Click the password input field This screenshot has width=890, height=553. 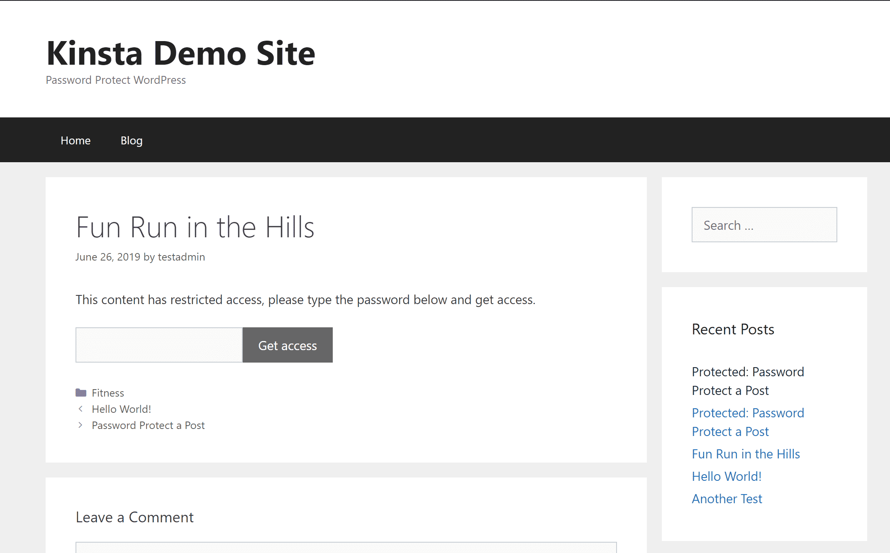coord(158,345)
